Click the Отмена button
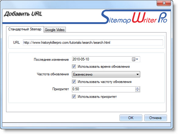This screenshot has height=134, width=178. click(155, 118)
